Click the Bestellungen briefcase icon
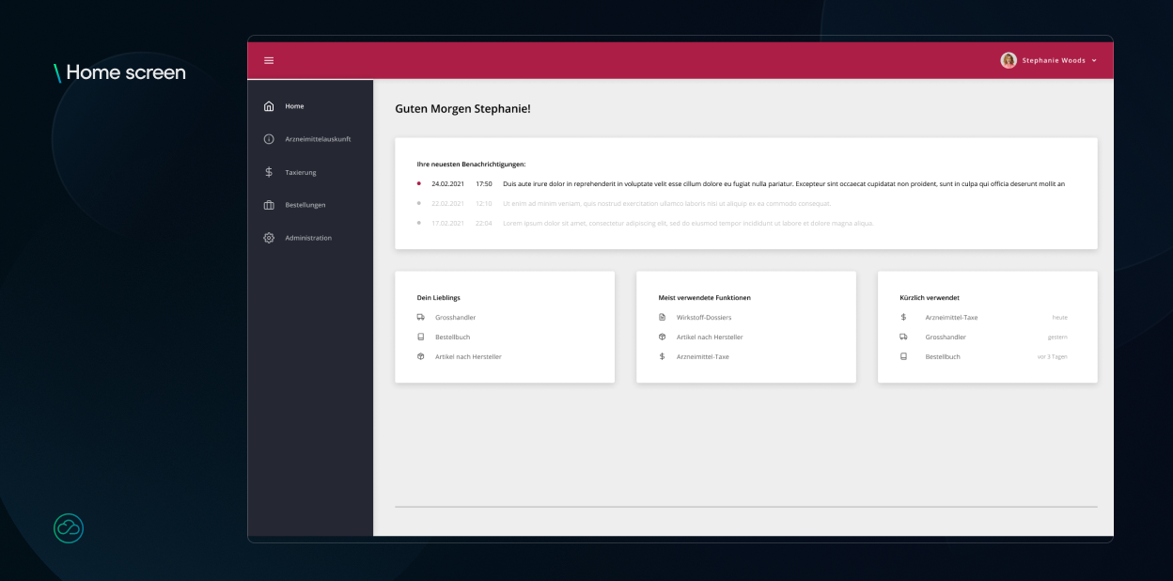 [269, 205]
